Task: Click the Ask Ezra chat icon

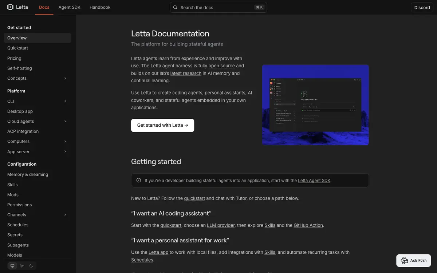Action: [404, 261]
